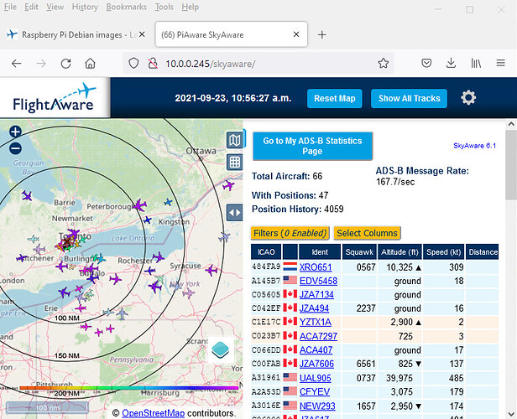The height and width of the screenshot is (419, 517).
Task: Zoom out on the aircraft map
Action: click(15, 148)
